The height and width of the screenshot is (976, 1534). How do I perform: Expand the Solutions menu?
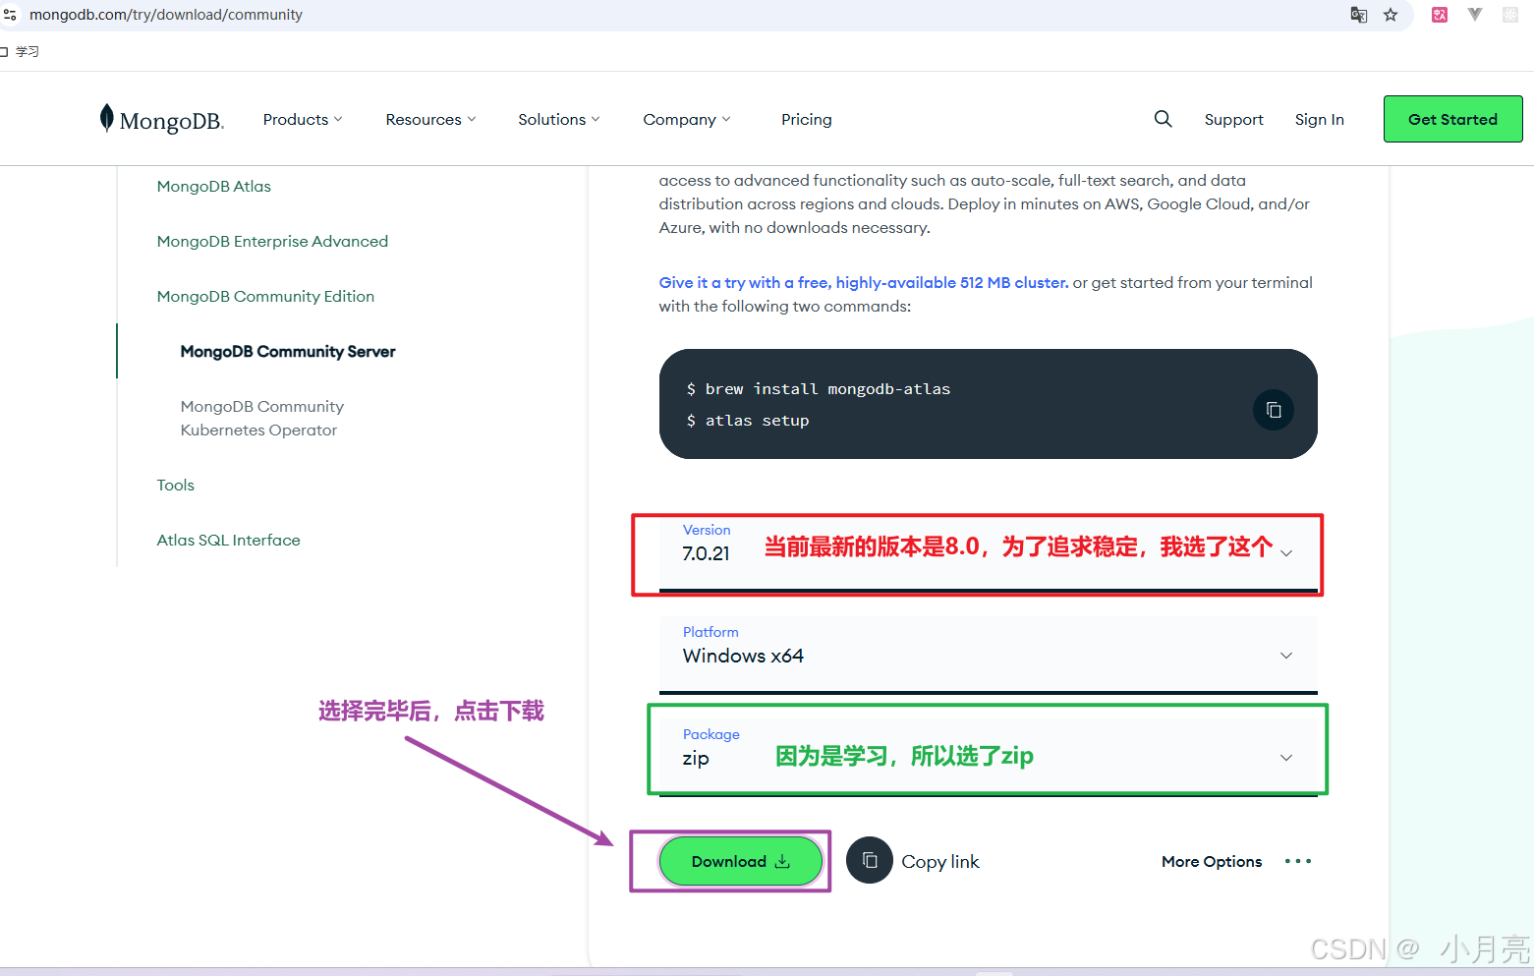tap(559, 119)
